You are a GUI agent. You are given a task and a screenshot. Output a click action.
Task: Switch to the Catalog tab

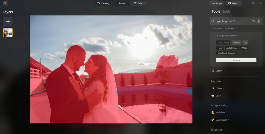pyautogui.click(x=103, y=3)
